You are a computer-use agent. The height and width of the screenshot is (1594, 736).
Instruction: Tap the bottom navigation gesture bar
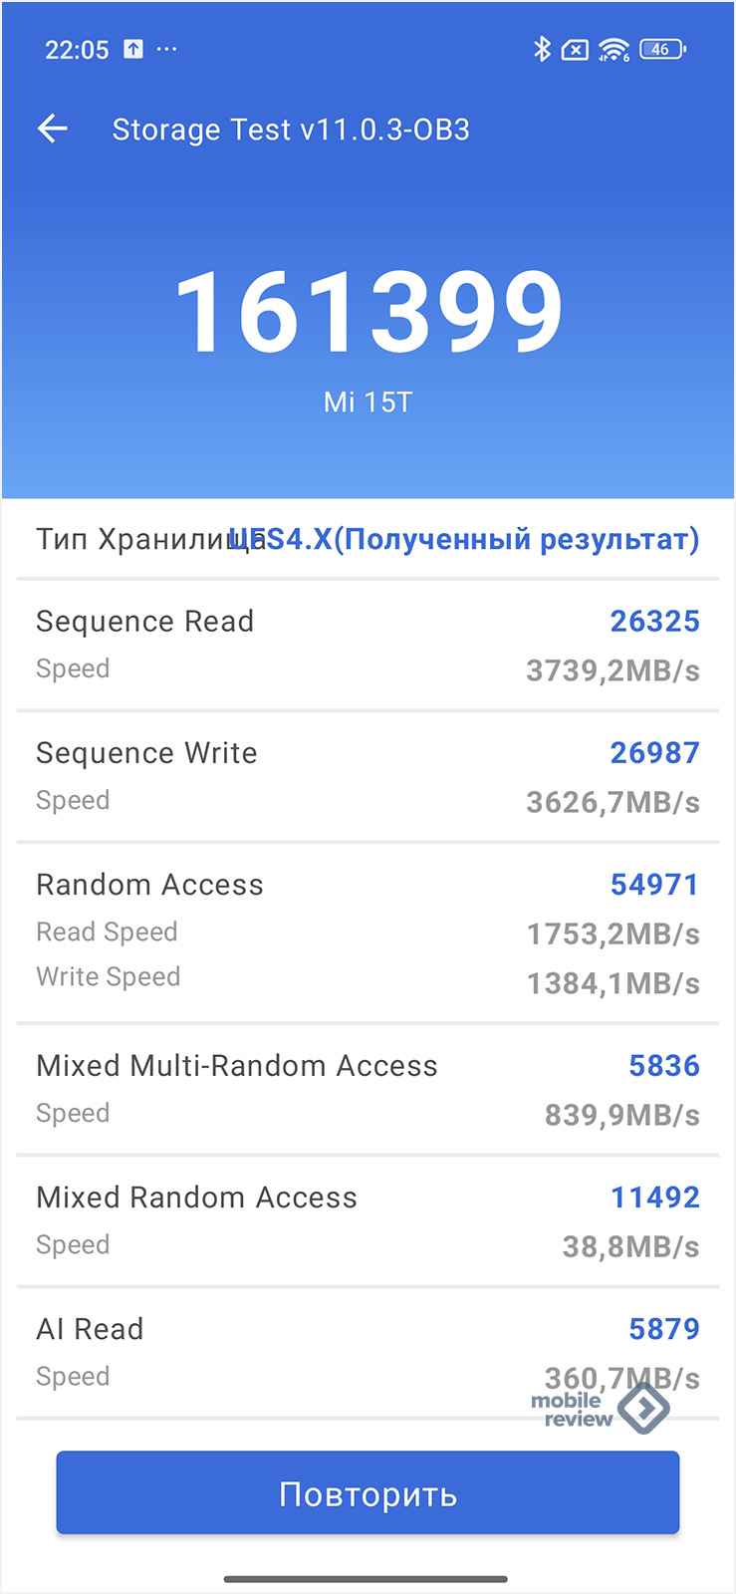(367, 1578)
